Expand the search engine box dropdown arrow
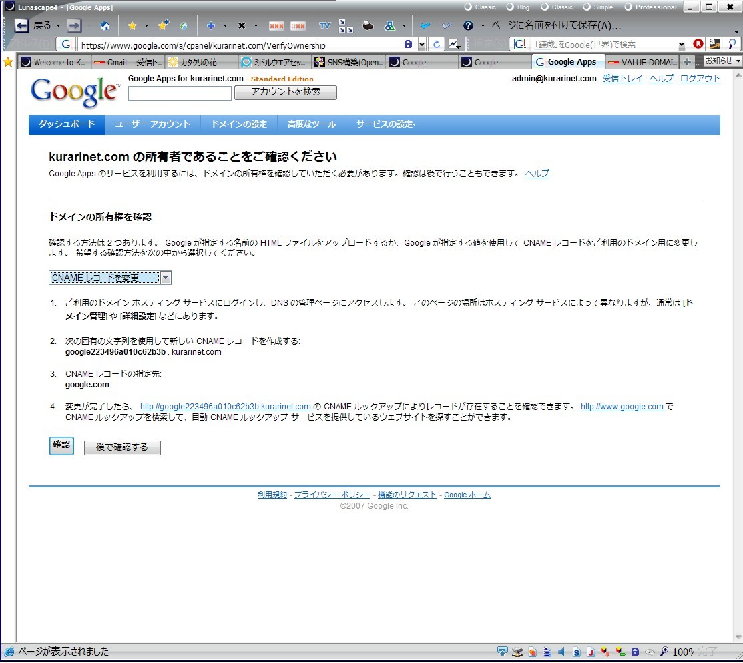743x663 pixels. click(682, 45)
